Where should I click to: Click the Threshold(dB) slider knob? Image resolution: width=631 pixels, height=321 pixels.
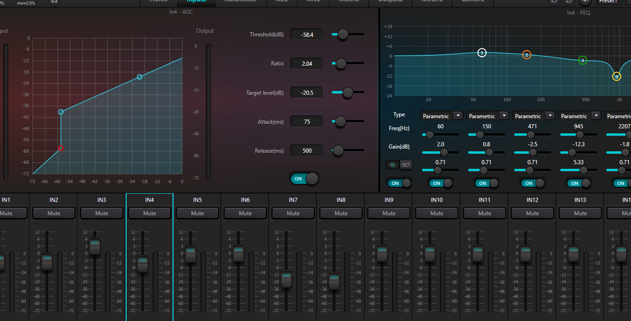[342, 34]
